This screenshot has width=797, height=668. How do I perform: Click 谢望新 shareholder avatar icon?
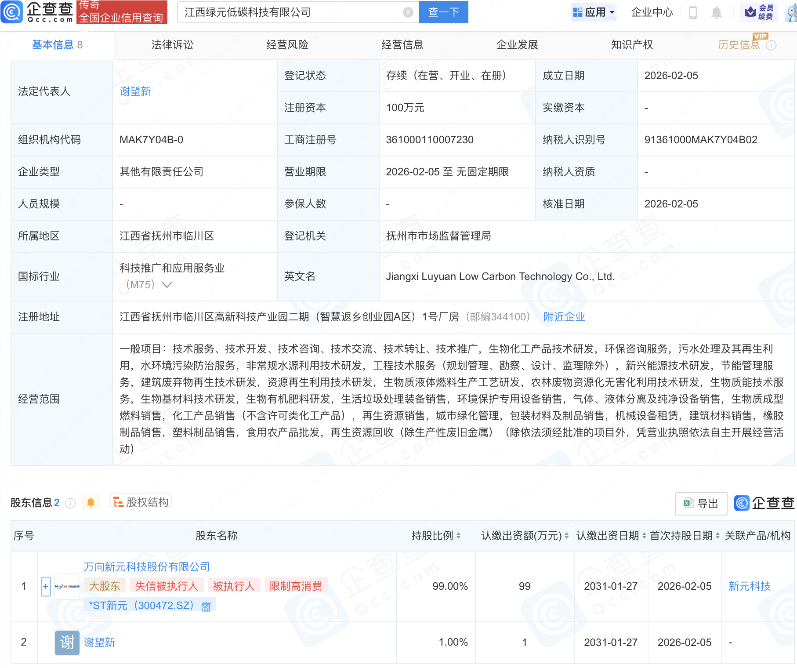coord(67,643)
